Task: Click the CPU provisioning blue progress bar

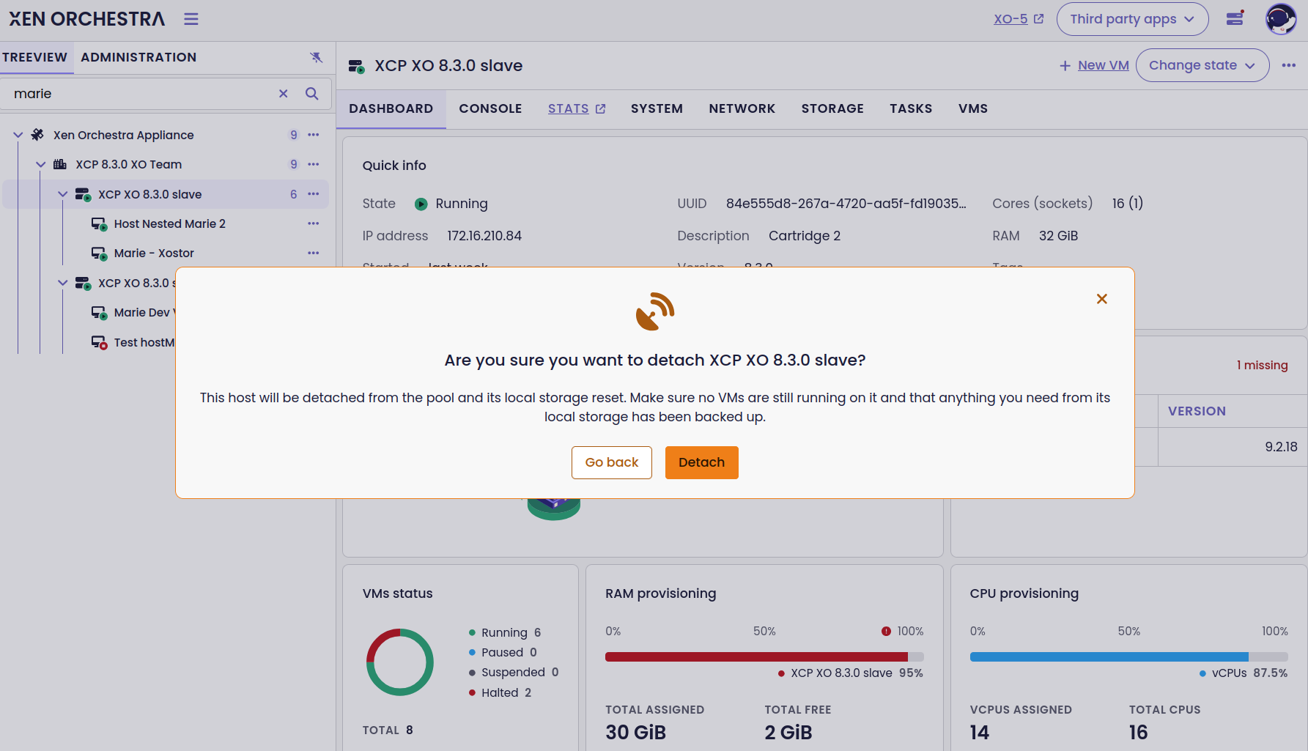Action: coord(1109,656)
